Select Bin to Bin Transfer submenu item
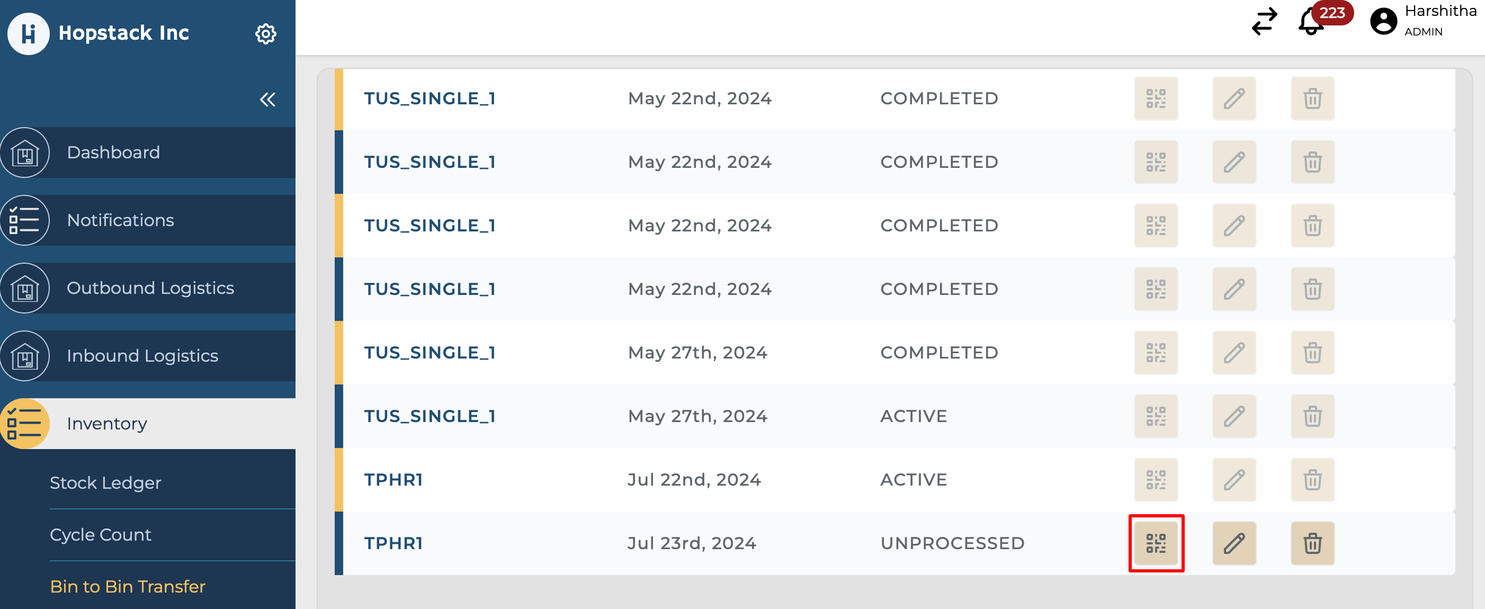The height and width of the screenshot is (609, 1485). (128, 586)
